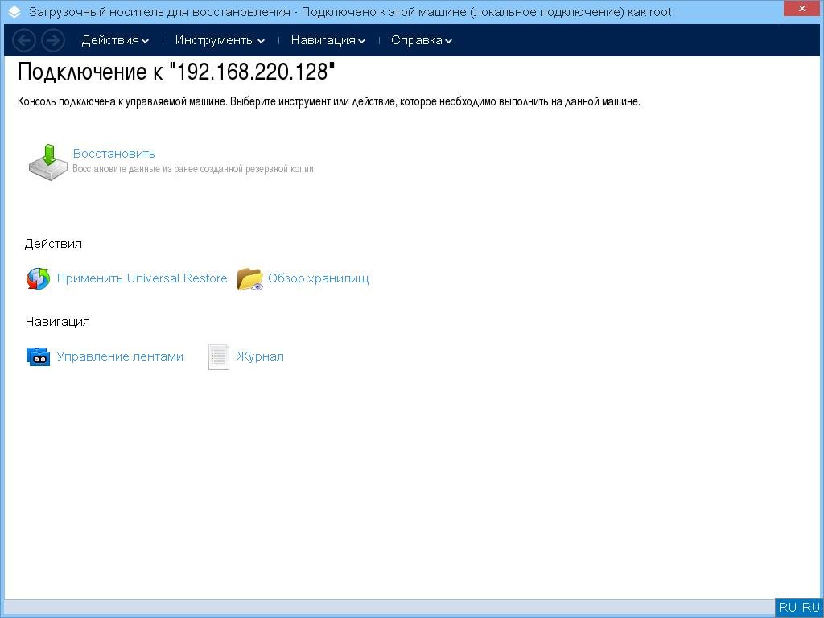
Task: Click the Universal Restore globe icon
Action: pos(39,278)
